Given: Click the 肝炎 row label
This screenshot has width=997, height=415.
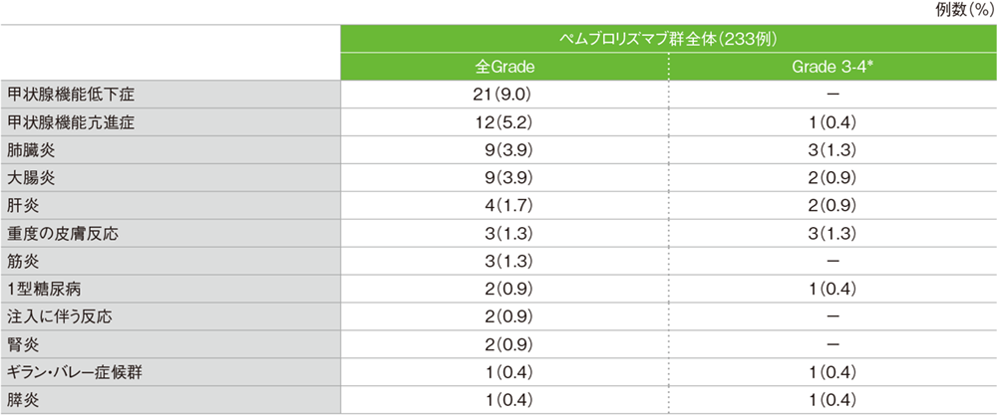Looking at the screenshot, I should coord(22,206).
